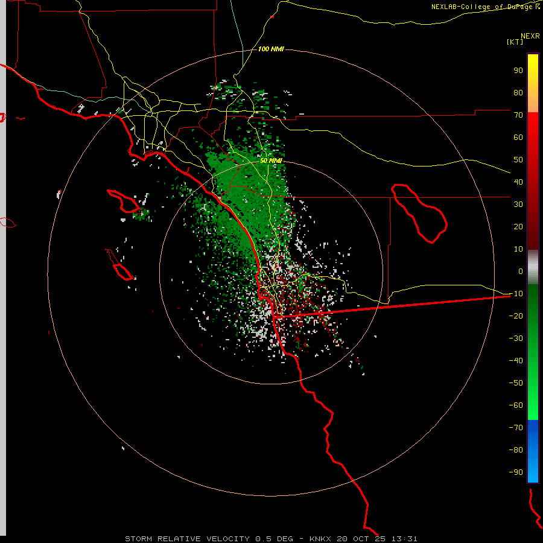Click the 13:31 timestamp text
Image resolution: width=543 pixels, height=543 pixels.
404,539
